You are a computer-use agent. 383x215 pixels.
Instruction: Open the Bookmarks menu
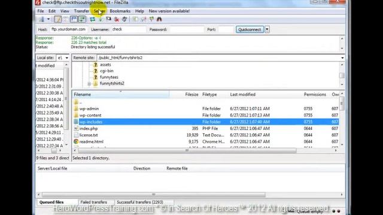pos(120,11)
